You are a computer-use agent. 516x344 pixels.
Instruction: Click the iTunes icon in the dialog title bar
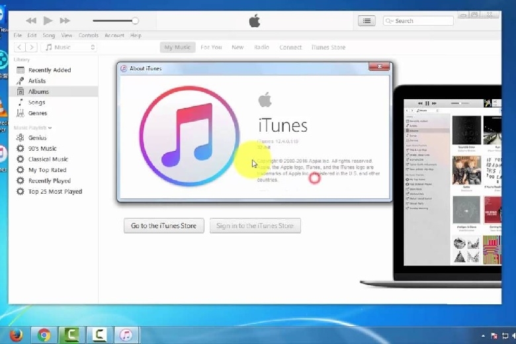pos(124,69)
